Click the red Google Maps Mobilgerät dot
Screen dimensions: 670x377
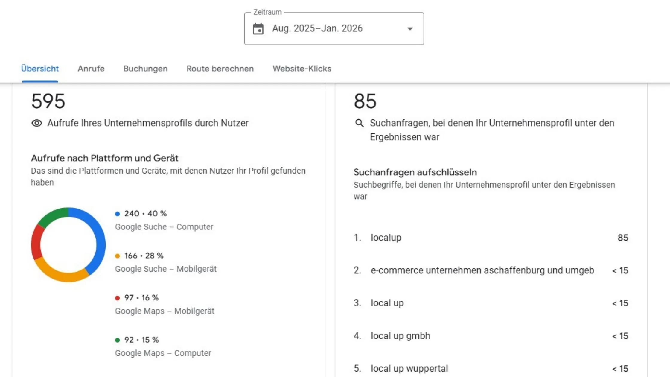[118, 298]
